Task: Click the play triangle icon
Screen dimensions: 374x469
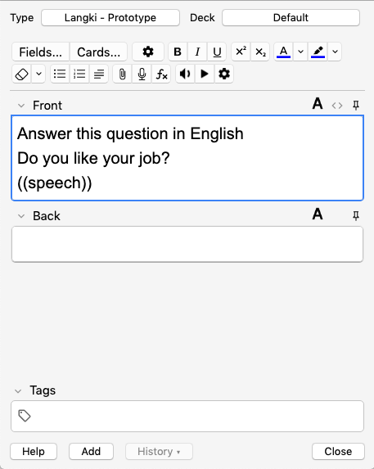Action: click(205, 74)
